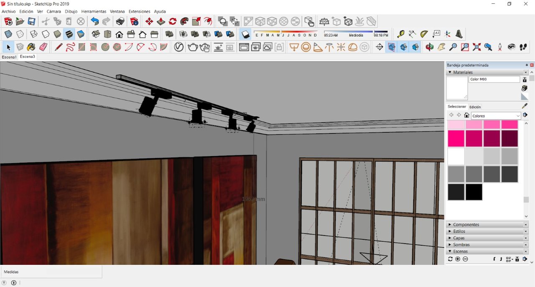Pick the Pencil line tool

pos(59,47)
